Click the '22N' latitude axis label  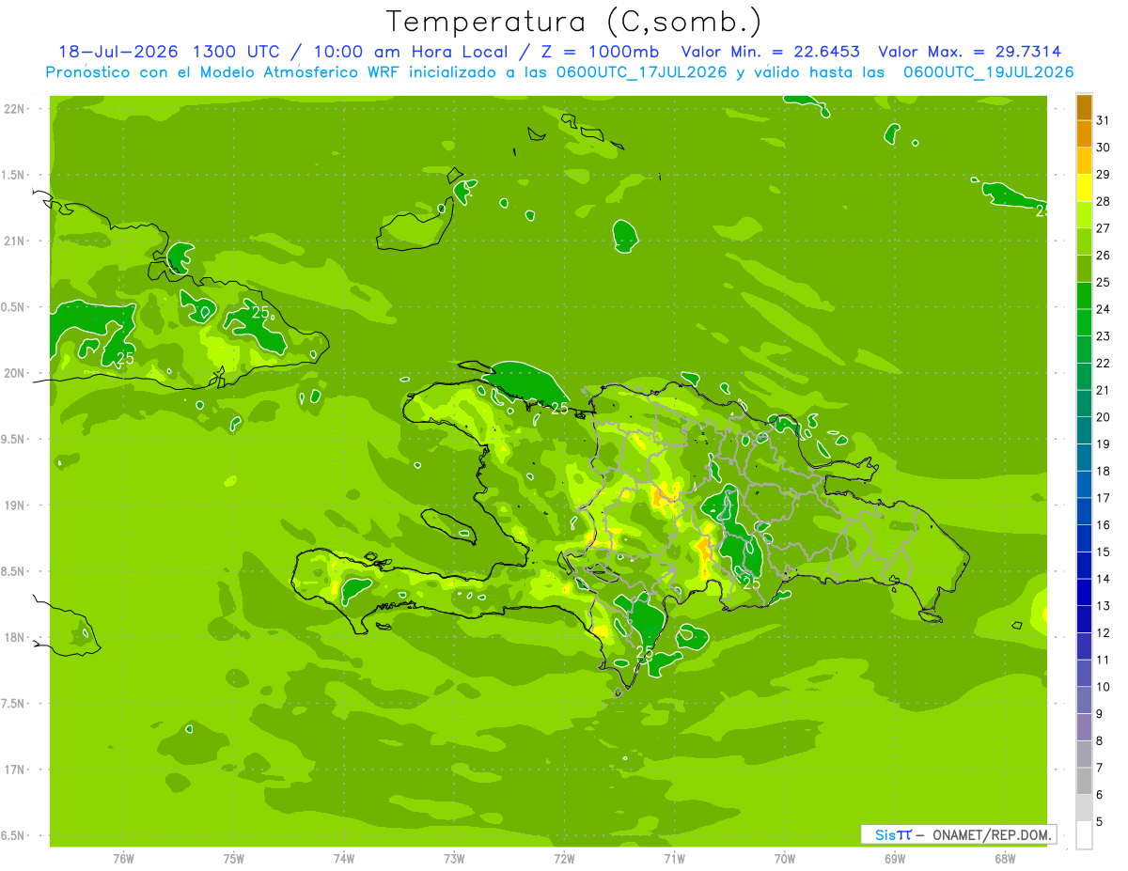[16, 109]
